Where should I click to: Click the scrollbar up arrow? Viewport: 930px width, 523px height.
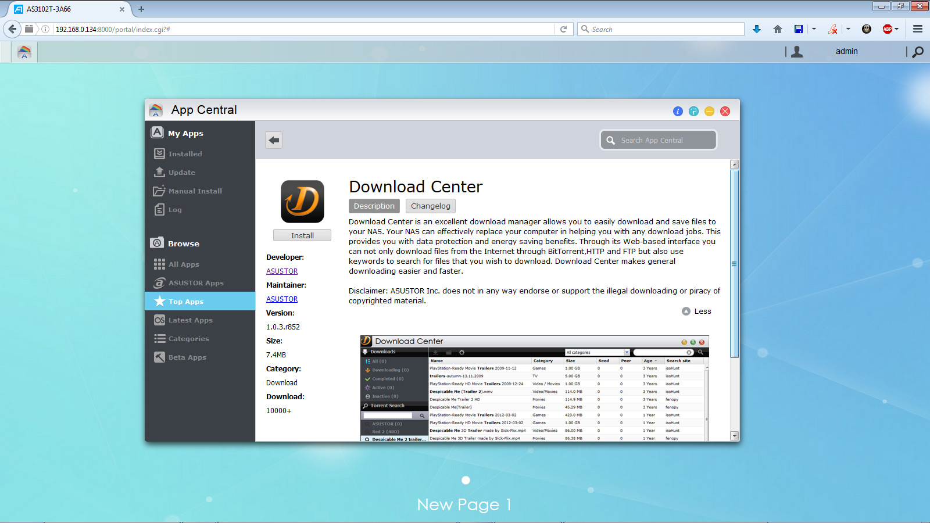coord(735,164)
